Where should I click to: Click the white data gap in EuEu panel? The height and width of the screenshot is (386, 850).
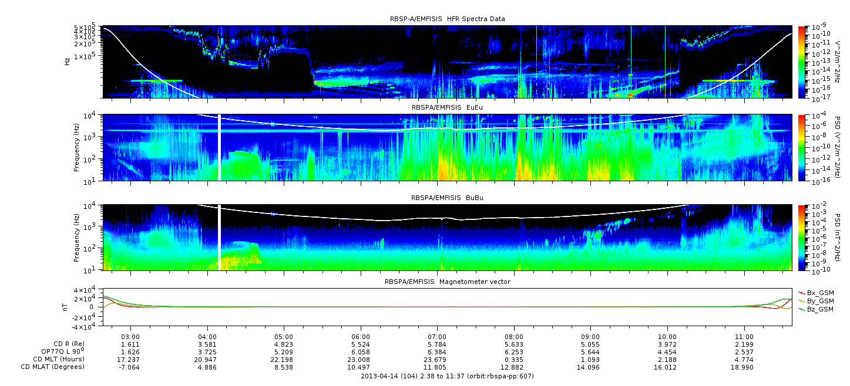(219, 147)
